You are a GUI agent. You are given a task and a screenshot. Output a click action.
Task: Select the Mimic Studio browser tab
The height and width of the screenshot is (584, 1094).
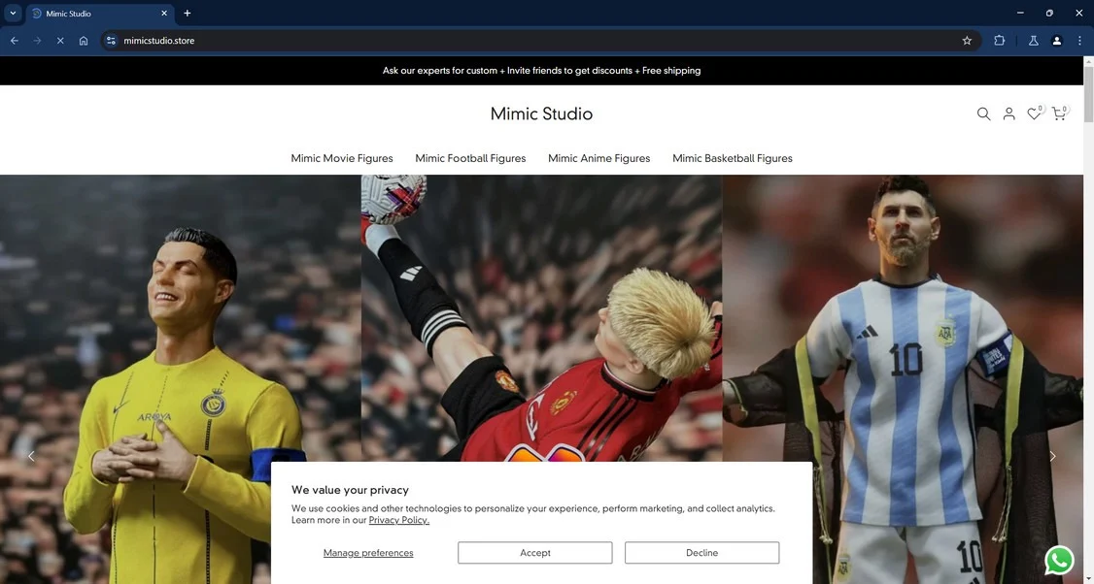pyautogui.click(x=100, y=14)
